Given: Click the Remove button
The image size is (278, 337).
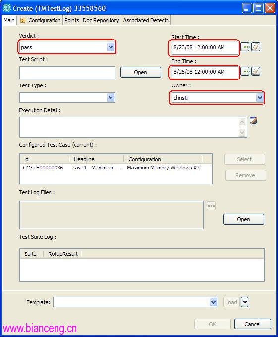Looking at the screenshot, I should 245,175.
